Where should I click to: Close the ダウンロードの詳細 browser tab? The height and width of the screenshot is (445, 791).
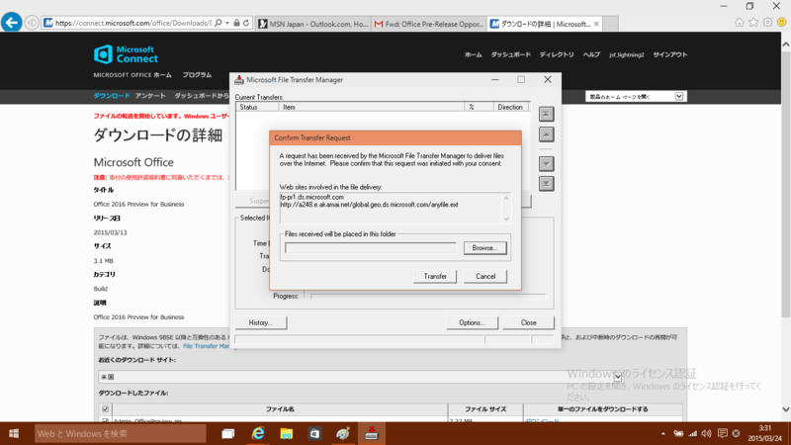click(596, 24)
